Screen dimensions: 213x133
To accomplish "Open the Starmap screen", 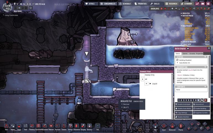I will pos(186,4).
